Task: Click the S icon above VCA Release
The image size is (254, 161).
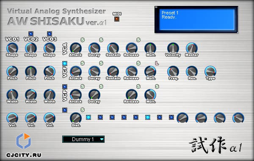Action: (138, 40)
